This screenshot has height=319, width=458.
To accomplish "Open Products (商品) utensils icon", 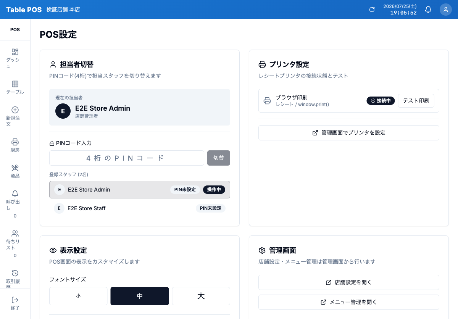I will pyautogui.click(x=15, y=168).
